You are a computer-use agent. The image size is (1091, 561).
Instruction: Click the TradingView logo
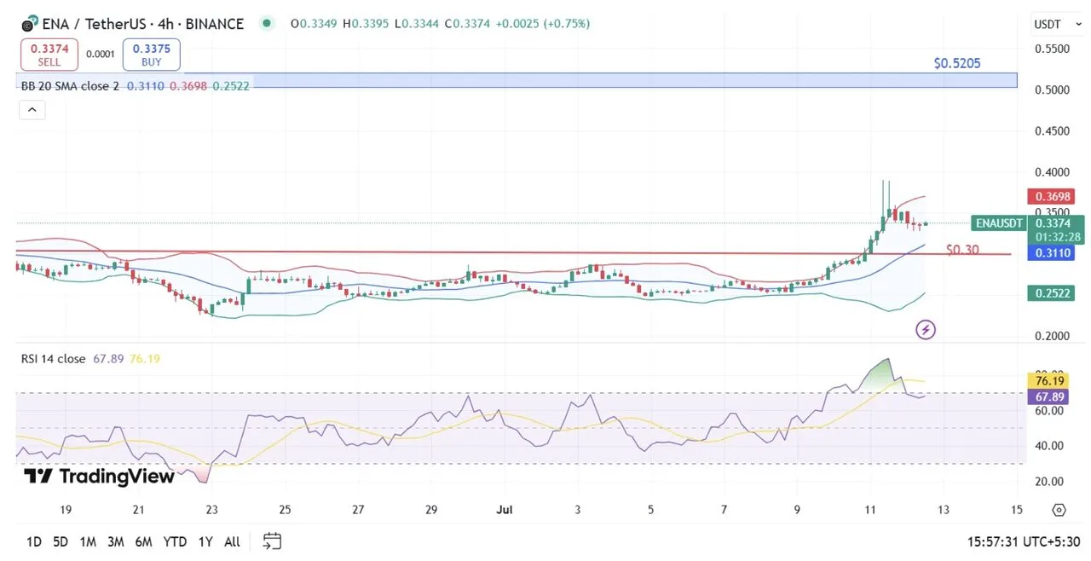(99, 477)
